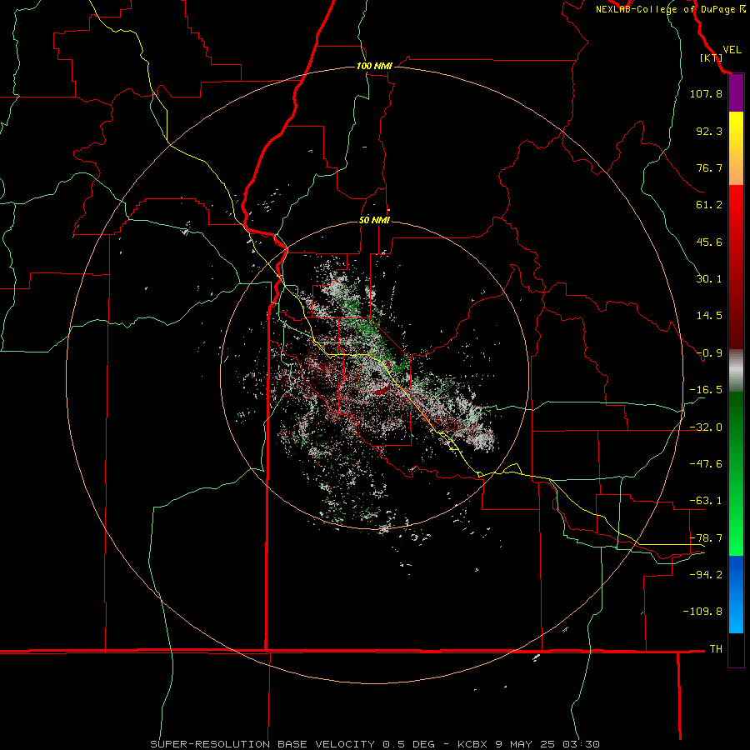Image resolution: width=750 pixels, height=750 pixels.
Task: Click the 61.2 velocity scale value
Action: point(709,205)
